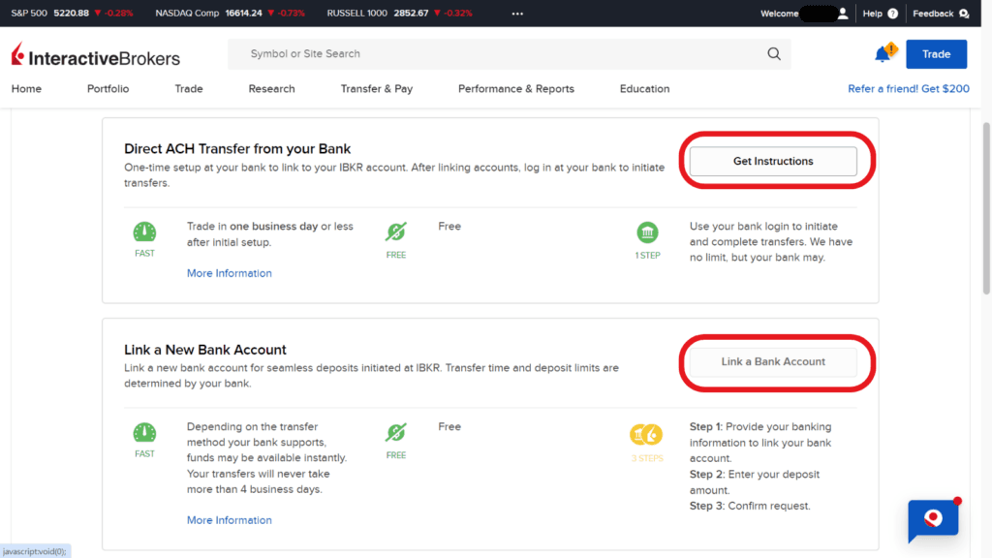Click the search magnifier icon
The width and height of the screenshot is (992, 558).
[x=772, y=53]
